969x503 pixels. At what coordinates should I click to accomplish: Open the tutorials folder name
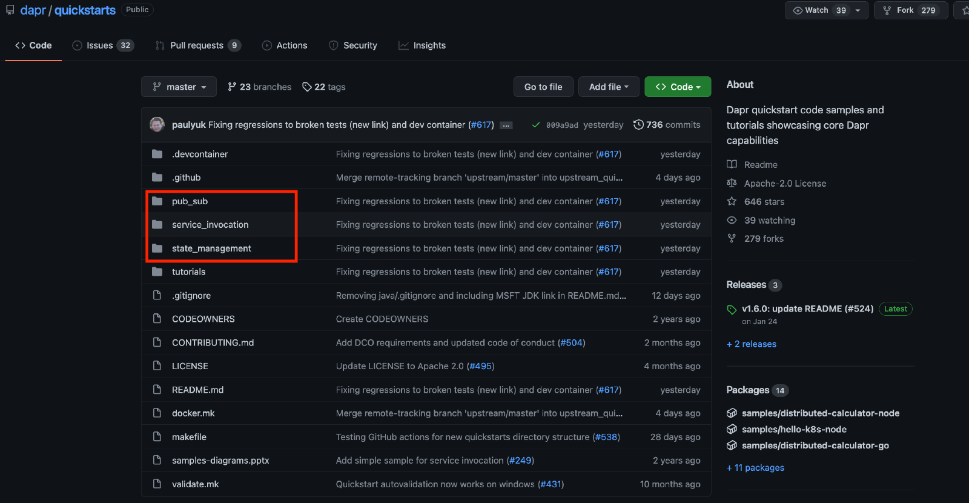pyautogui.click(x=188, y=272)
